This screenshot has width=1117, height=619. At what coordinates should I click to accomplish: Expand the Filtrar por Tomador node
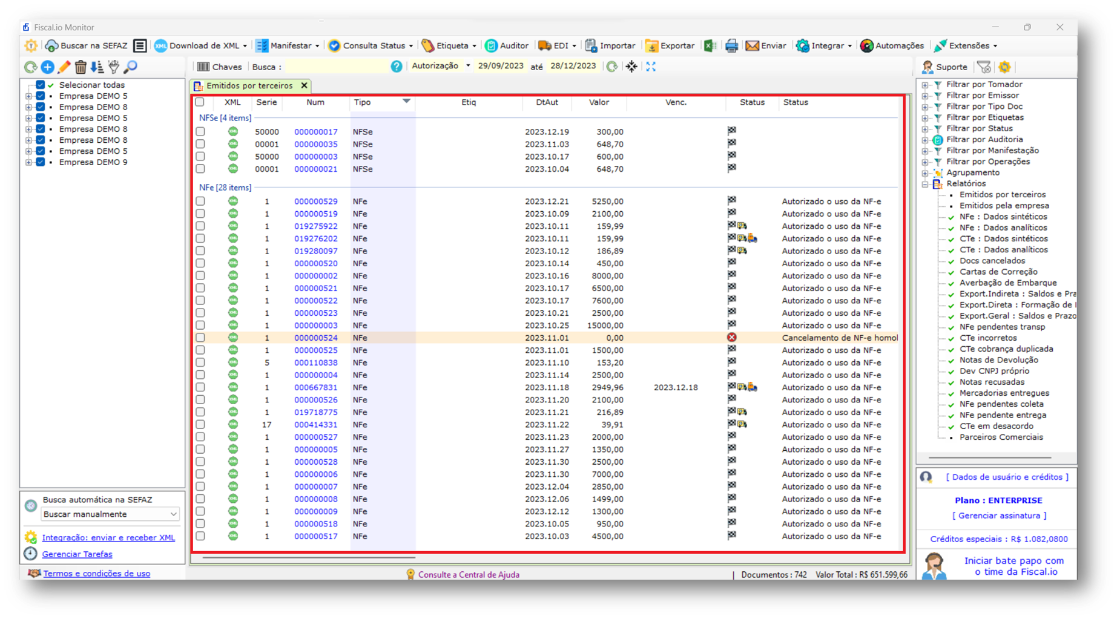point(925,85)
